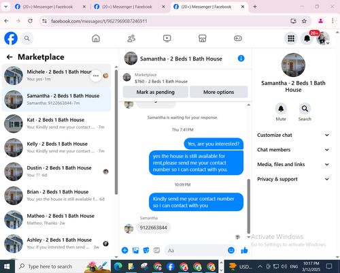
Task: Click the blue conversation information icon
Action: coord(241,59)
